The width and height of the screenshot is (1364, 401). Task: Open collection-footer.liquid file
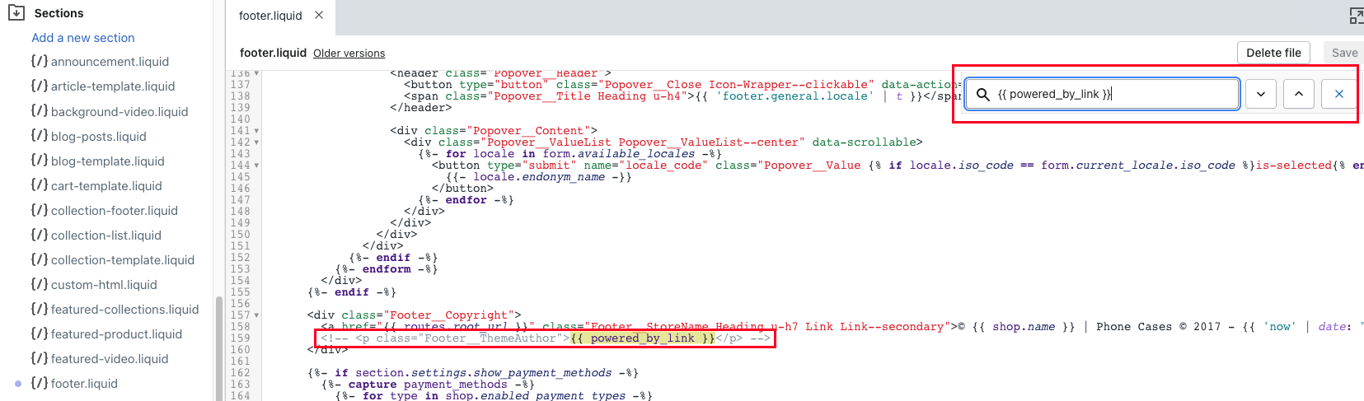[x=115, y=211]
